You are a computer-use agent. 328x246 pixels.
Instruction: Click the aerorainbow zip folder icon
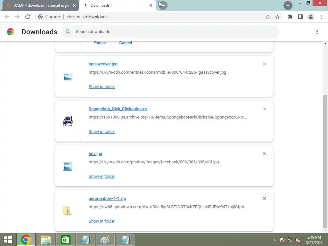pos(67,211)
